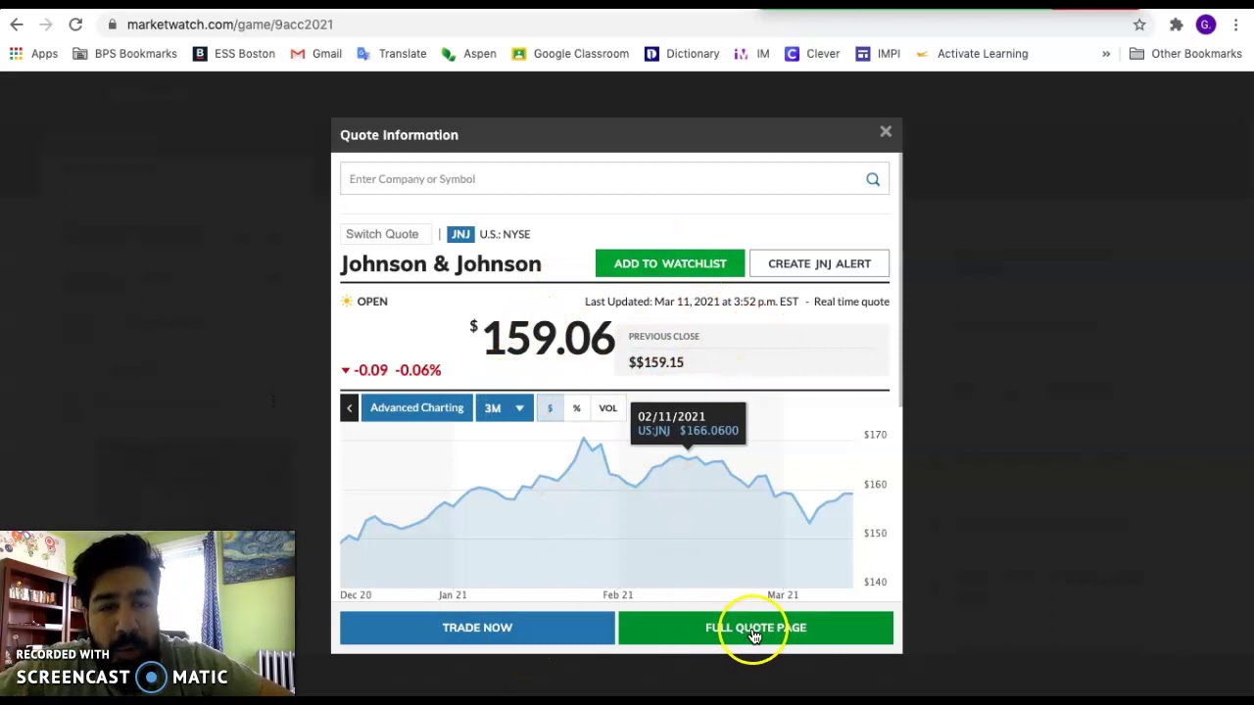Image resolution: width=1254 pixels, height=705 pixels.
Task: Open the Other Bookmarks folder
Action: click(x=1185, y=54)
